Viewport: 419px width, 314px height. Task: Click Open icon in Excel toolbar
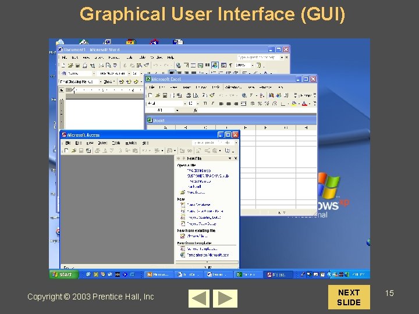click(x=158, y=95)
